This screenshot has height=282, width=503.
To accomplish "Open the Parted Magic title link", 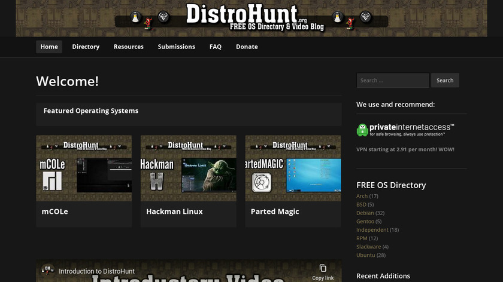I will coord(275,211).
